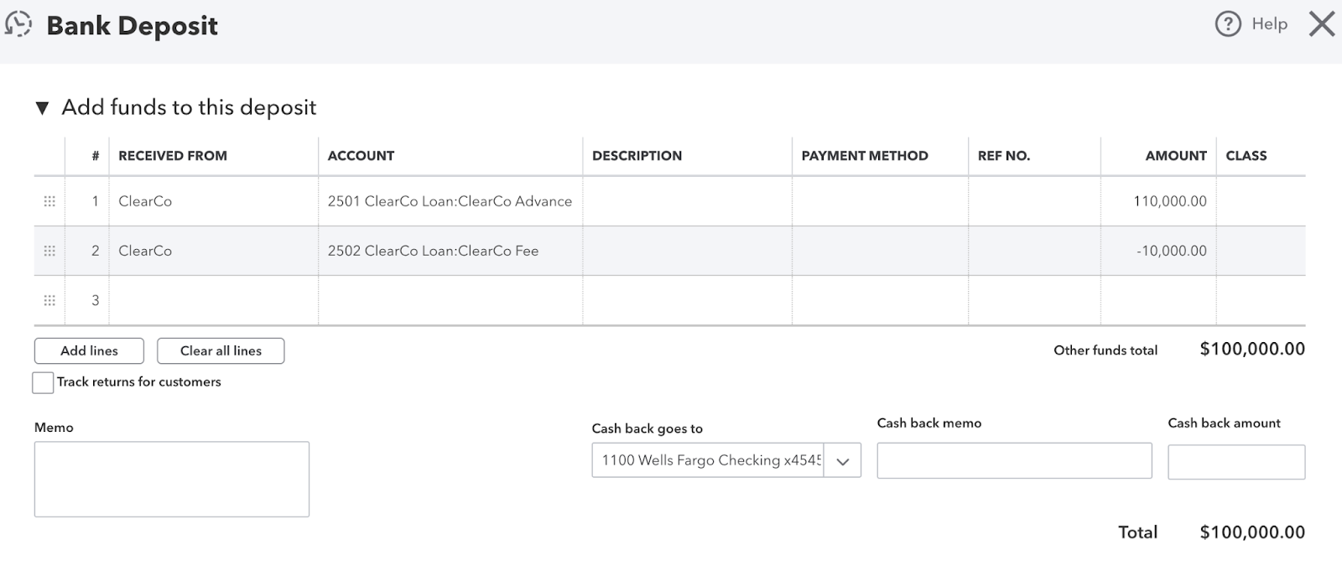This screenshot has height=576, width=1342.
Task: Click the Cash back amount field
Action: tap(1236, 462)
